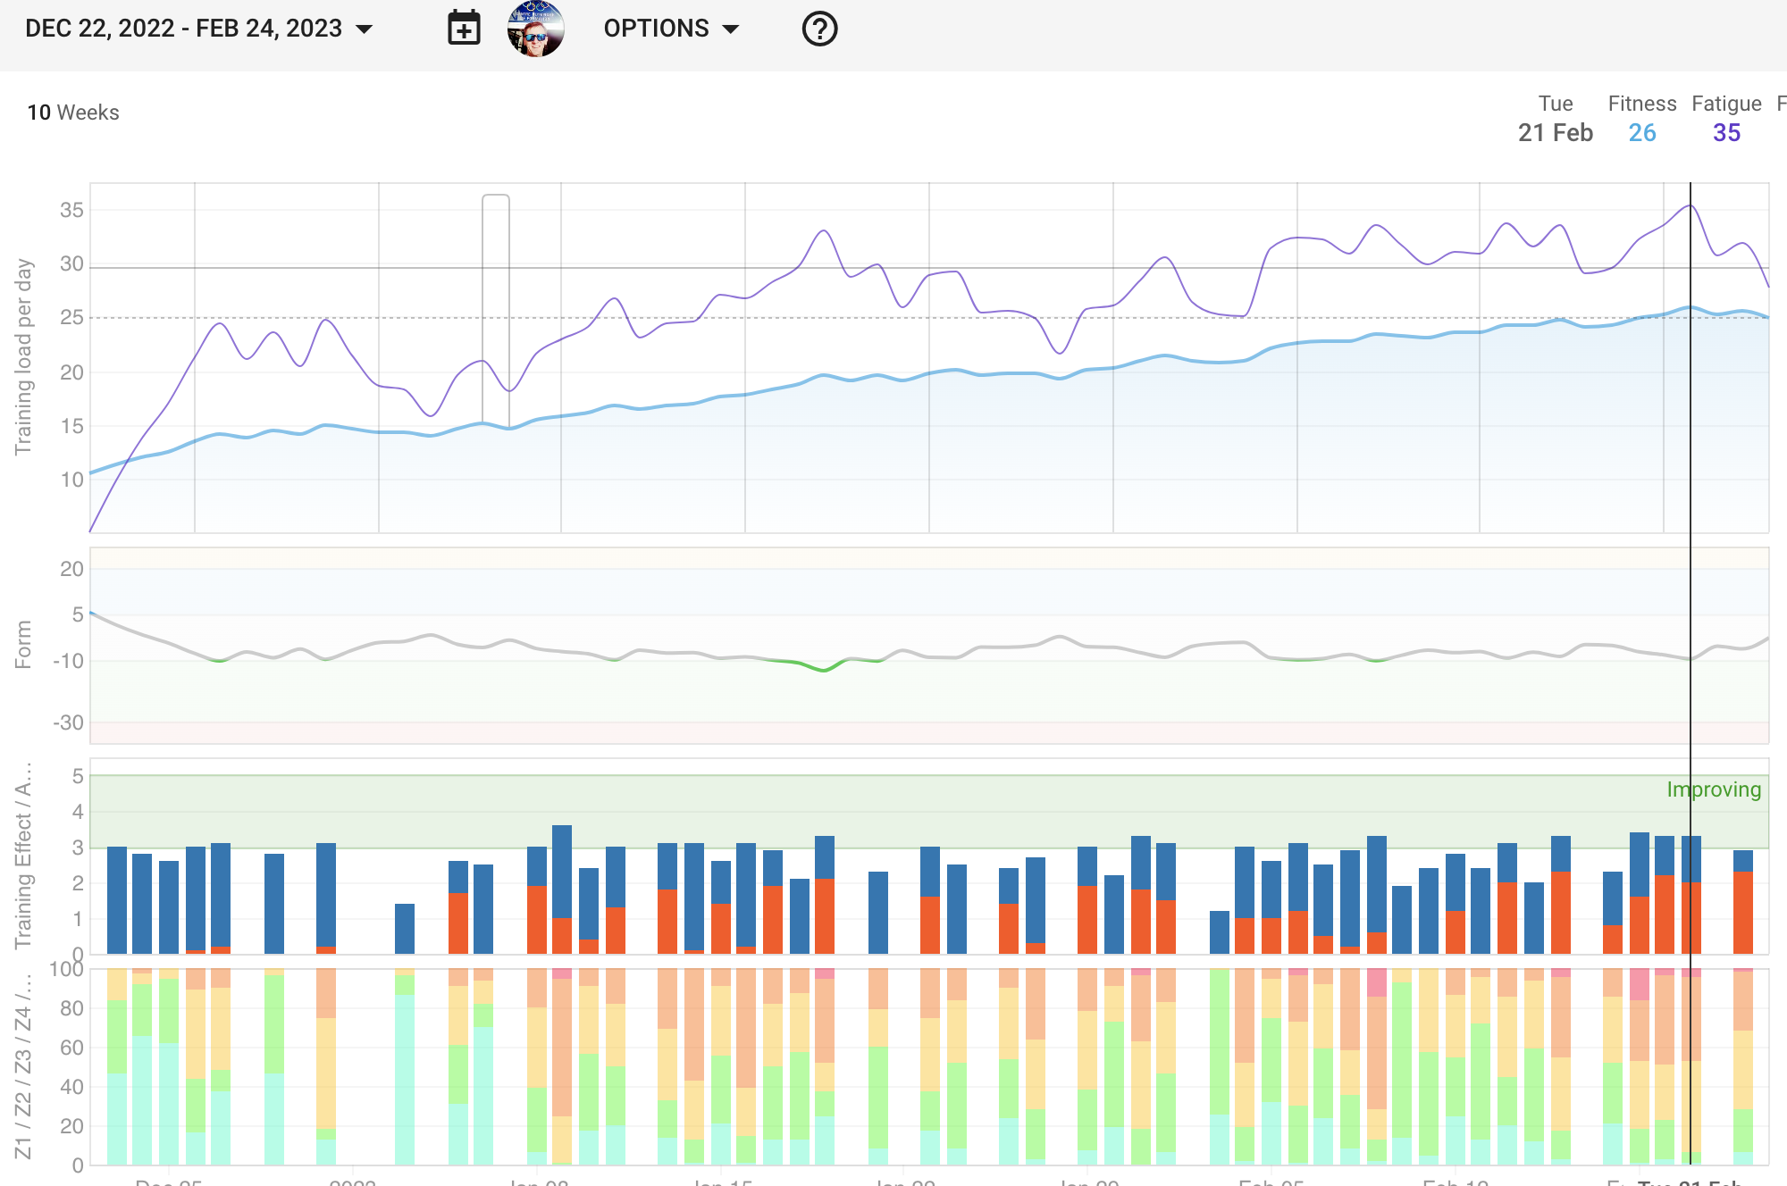
Task: Click the lone short Training Effect bar near the 2023 axis label
Action: (405, 929)
